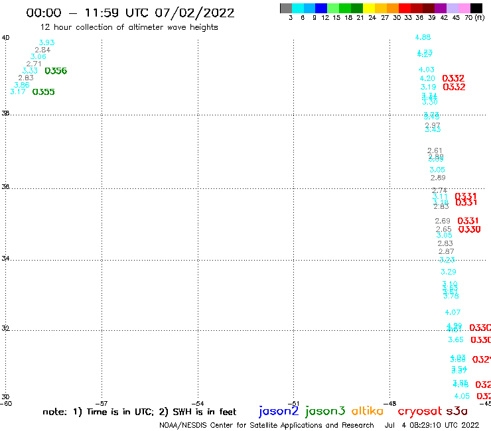Click wave height value 4.07
The width and height of the screenshot is (491, 431).
(x=453, y=312)
